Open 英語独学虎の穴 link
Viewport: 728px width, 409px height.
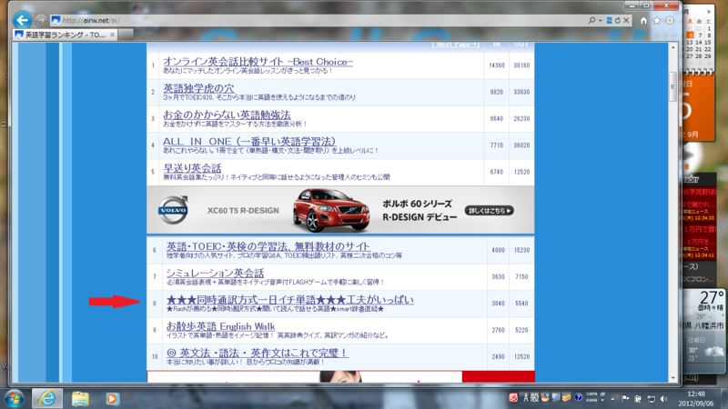coord(198,88)
